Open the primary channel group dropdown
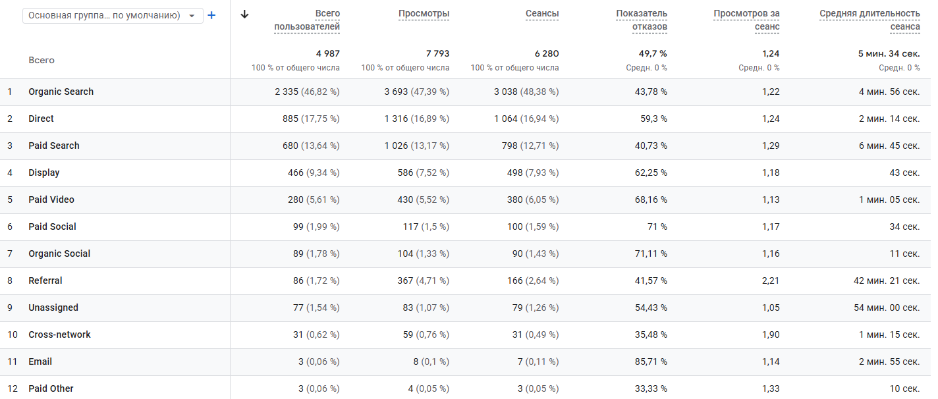938x399 pixels. [113, 16]
